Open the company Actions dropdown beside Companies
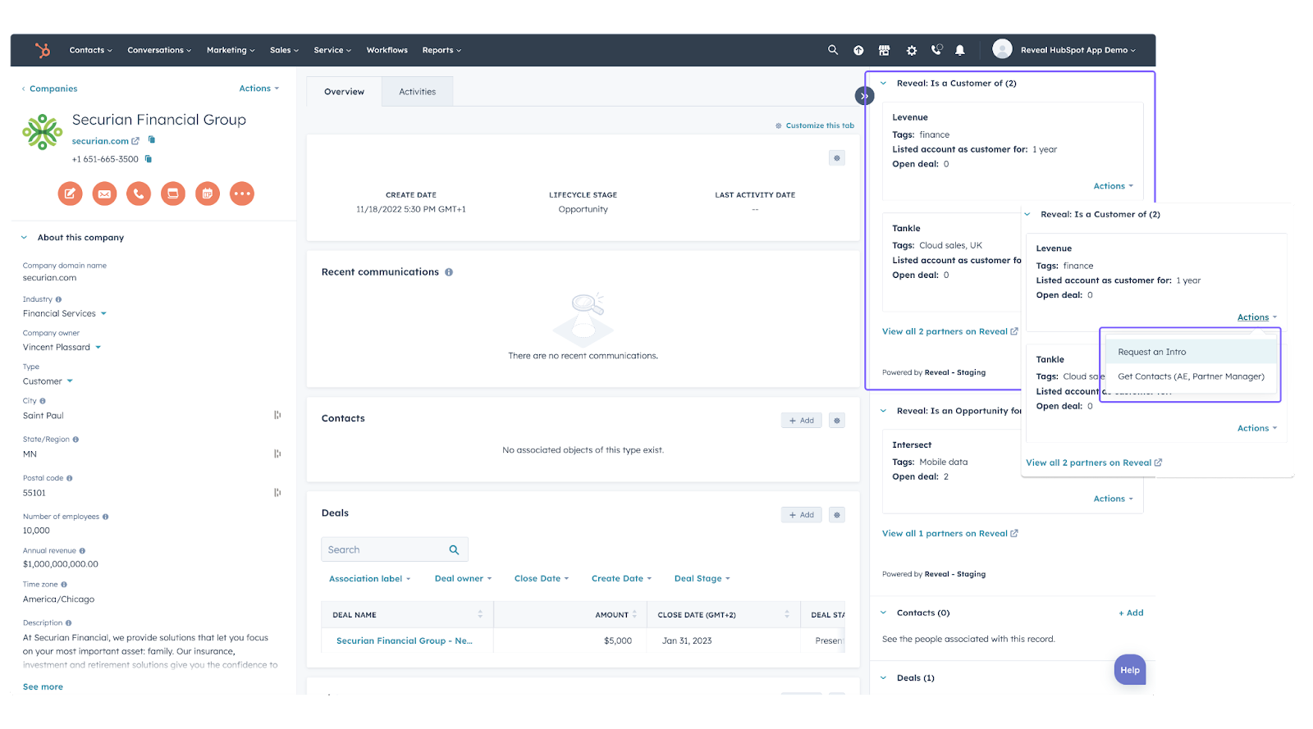 point(259,89)
